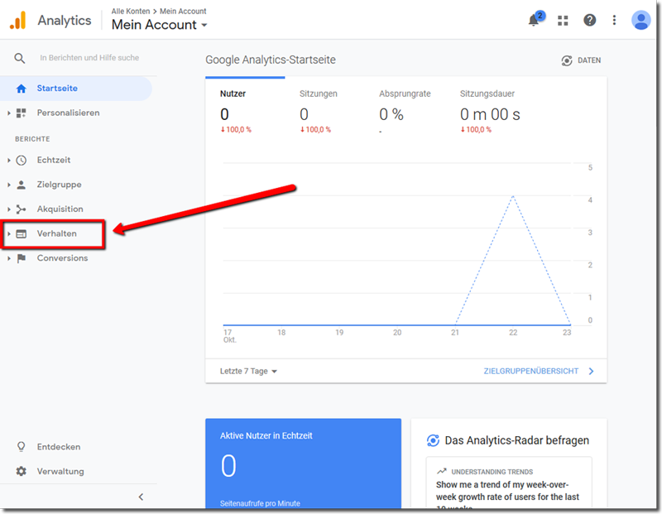Click the DATEN insights icon
The width and height of the screenshot is (662, 514).
[567, 60]
